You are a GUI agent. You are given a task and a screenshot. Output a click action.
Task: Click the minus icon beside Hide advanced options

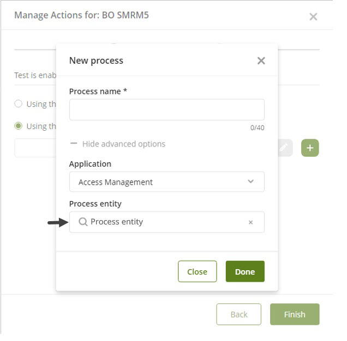point(74,144)
